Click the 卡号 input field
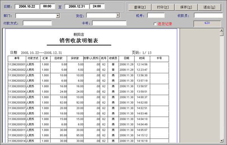Image resolution: width=227 pixels, height=145 pixels. pos(109,23)
